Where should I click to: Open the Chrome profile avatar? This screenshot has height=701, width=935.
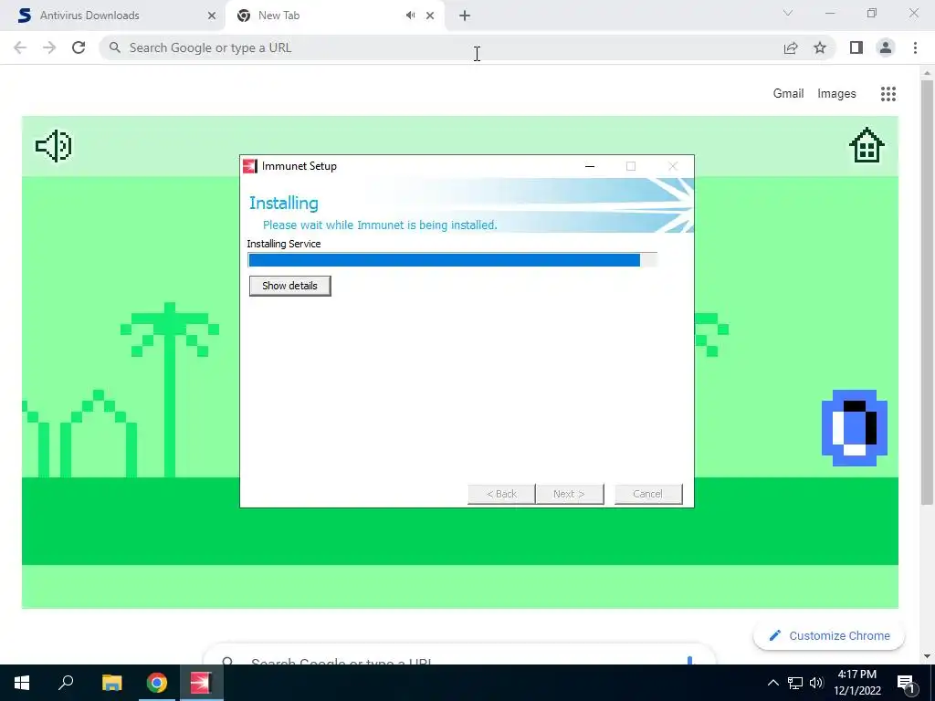886,47
